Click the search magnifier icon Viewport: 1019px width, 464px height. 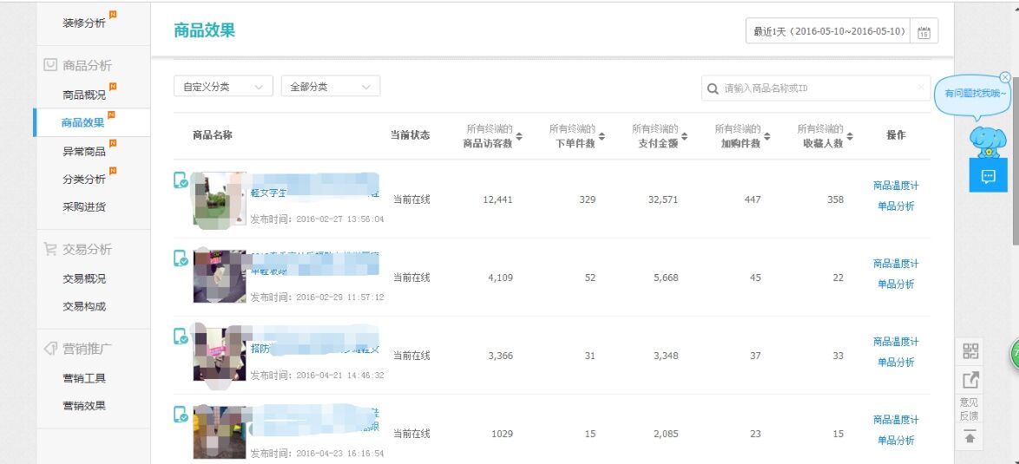click(713, 88)
